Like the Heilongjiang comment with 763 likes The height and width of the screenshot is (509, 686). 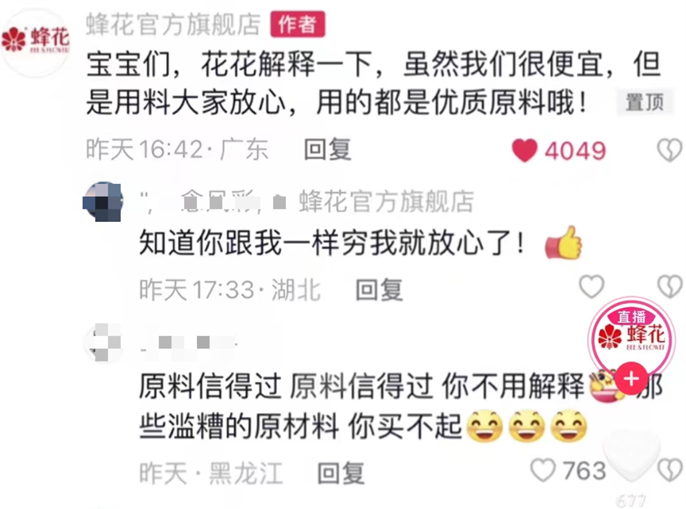click(x=543, y=471)
